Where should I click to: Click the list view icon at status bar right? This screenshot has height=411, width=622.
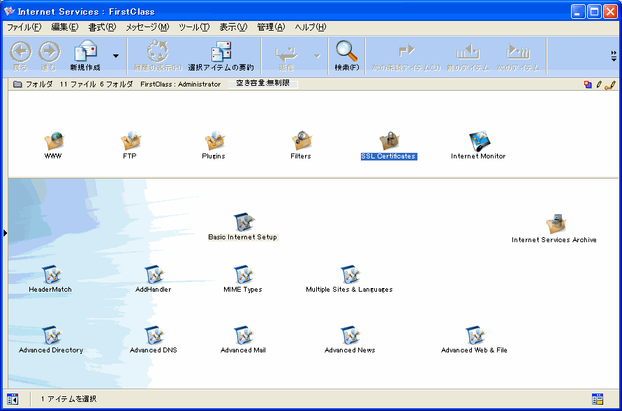598,399
